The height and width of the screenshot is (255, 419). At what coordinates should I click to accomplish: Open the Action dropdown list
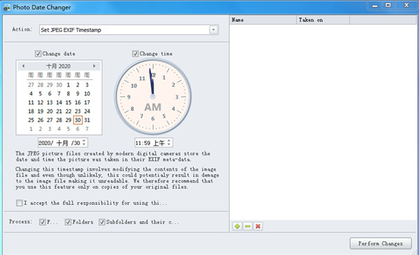point(214,29)
